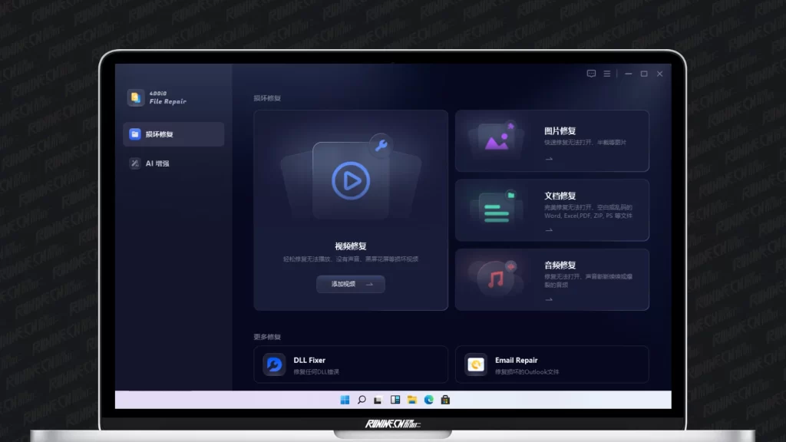Image resolution: width=786 pixels, height=442 pixels.
Task: Click the 4DDiG File Repair logo
Action: point(136,97)
